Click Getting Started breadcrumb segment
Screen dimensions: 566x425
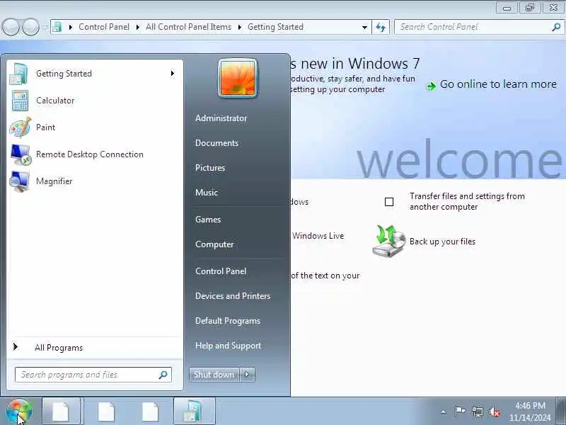[x=275, y=27]
